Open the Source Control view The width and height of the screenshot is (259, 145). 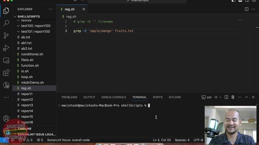click(6, 35)
